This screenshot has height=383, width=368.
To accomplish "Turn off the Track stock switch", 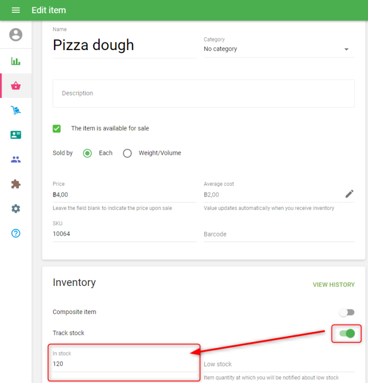I will coord(347,333).
